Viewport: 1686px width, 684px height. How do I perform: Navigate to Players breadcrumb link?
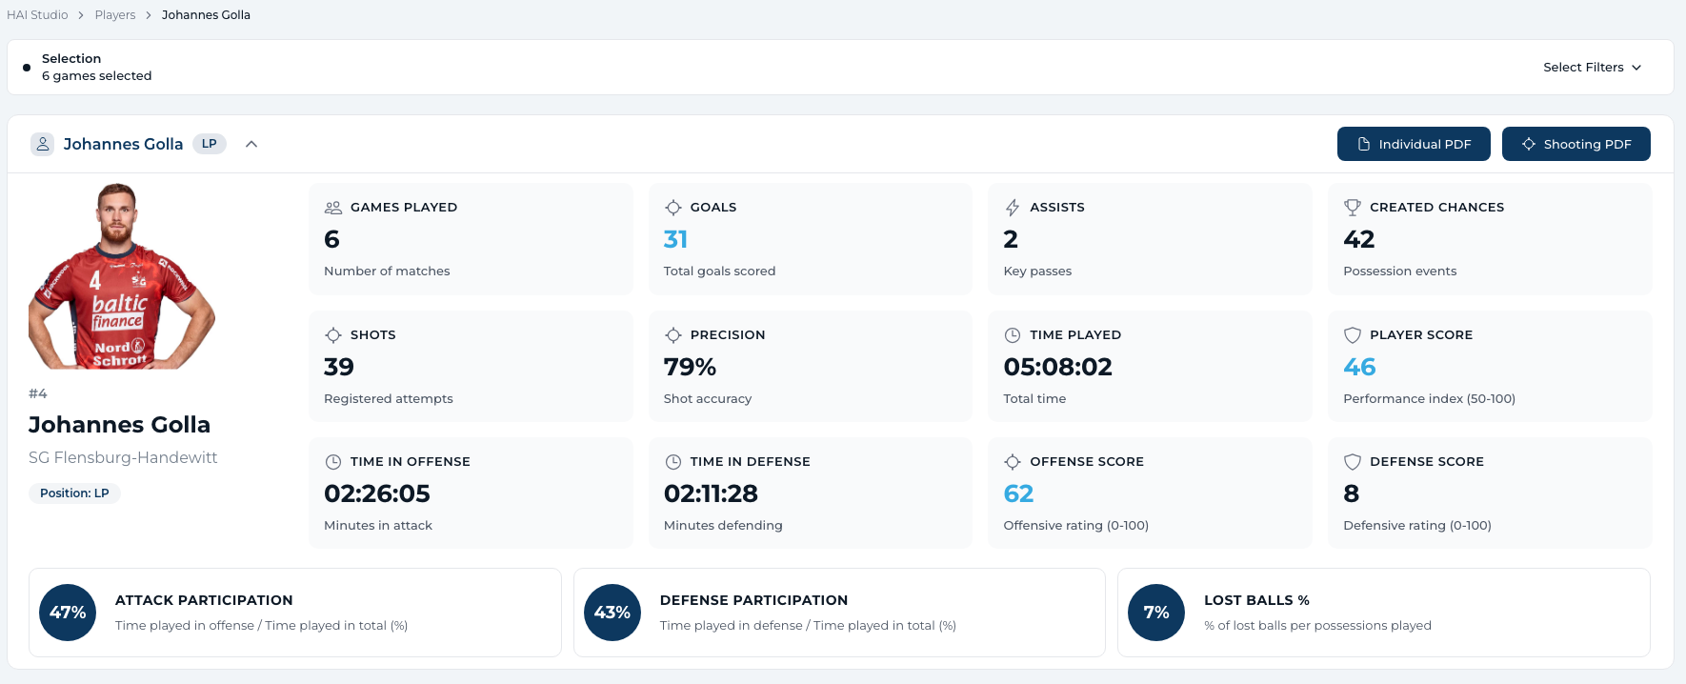[x=115, y=15]
